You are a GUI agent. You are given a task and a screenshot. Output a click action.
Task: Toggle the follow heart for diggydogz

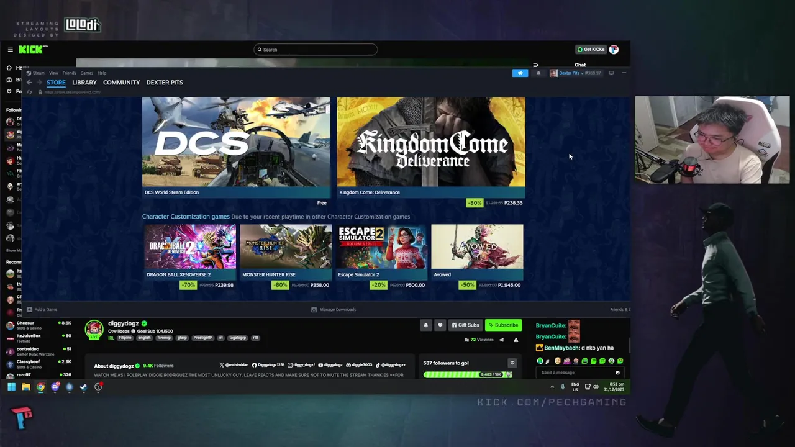(440, 325)
